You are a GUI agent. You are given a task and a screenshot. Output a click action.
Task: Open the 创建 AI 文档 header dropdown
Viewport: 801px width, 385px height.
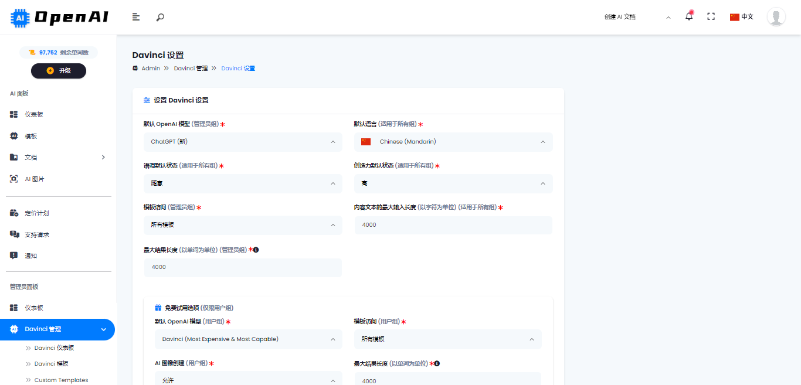[x=637, y=17]
